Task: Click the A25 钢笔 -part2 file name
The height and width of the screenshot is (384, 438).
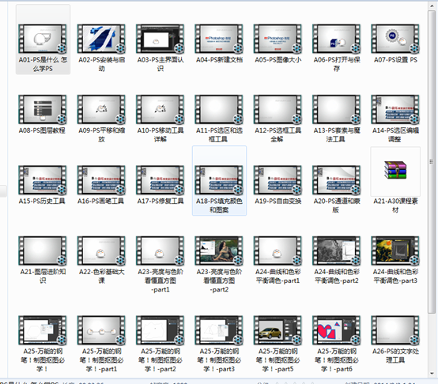Action: click(160, 360)
